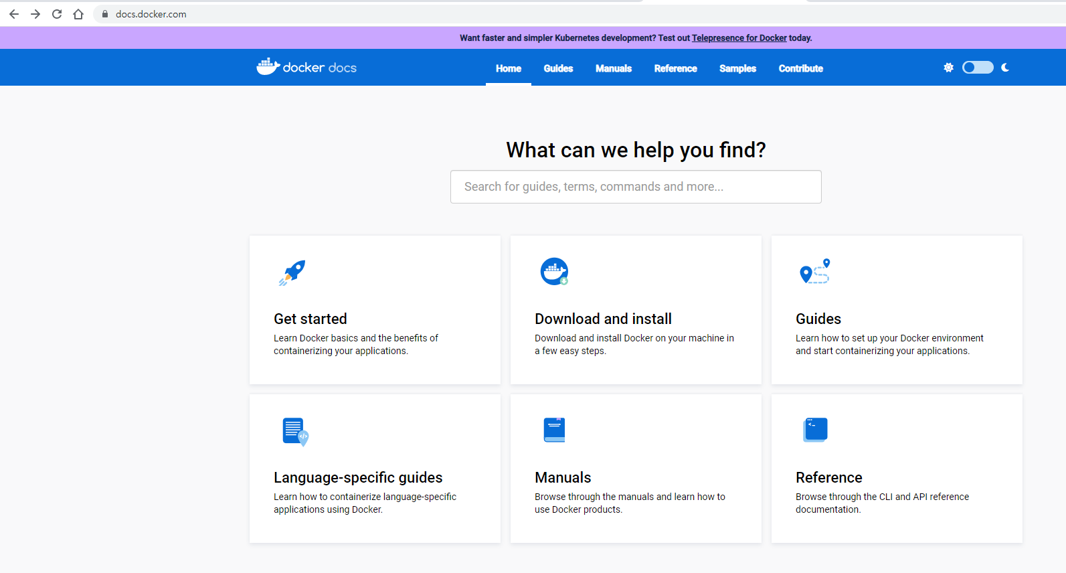Open the Contribute nav tab

[801, 68]
